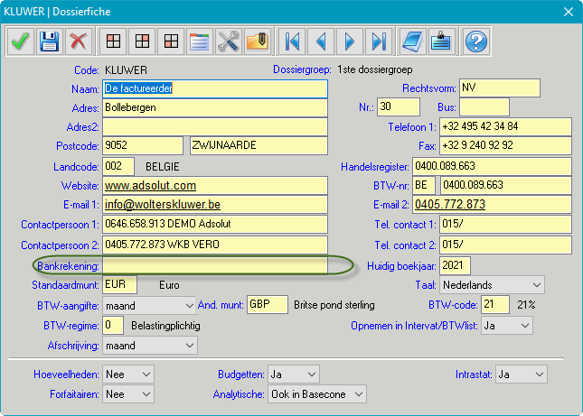Expand the Afschrijving dropdown
This screenshot has height=416, width=583.
pyautogui.click(x=188, y=345)
